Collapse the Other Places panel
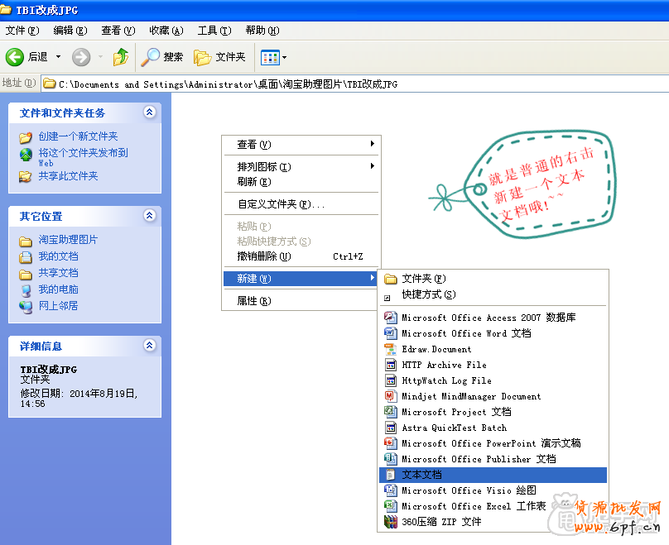Image resolution: width=669 pixels, height=545 pixels. [149, 216]
